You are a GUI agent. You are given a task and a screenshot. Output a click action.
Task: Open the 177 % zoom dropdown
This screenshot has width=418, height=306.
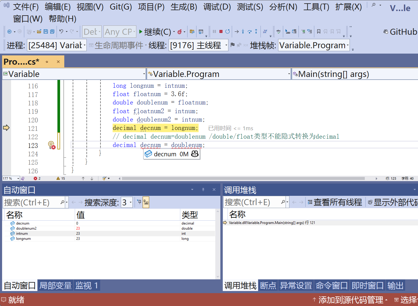(x=11, y=178)
